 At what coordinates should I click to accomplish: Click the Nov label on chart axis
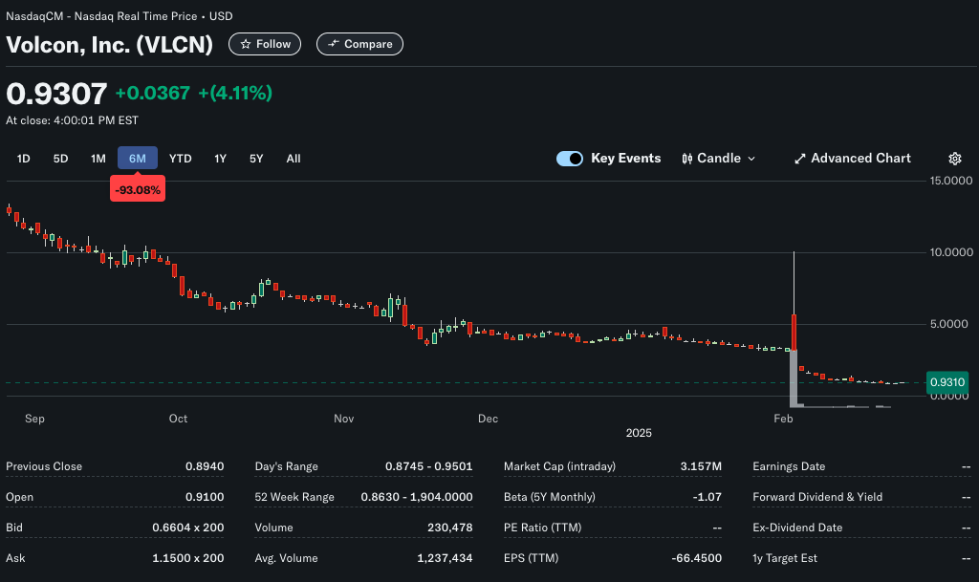point(344,419)
